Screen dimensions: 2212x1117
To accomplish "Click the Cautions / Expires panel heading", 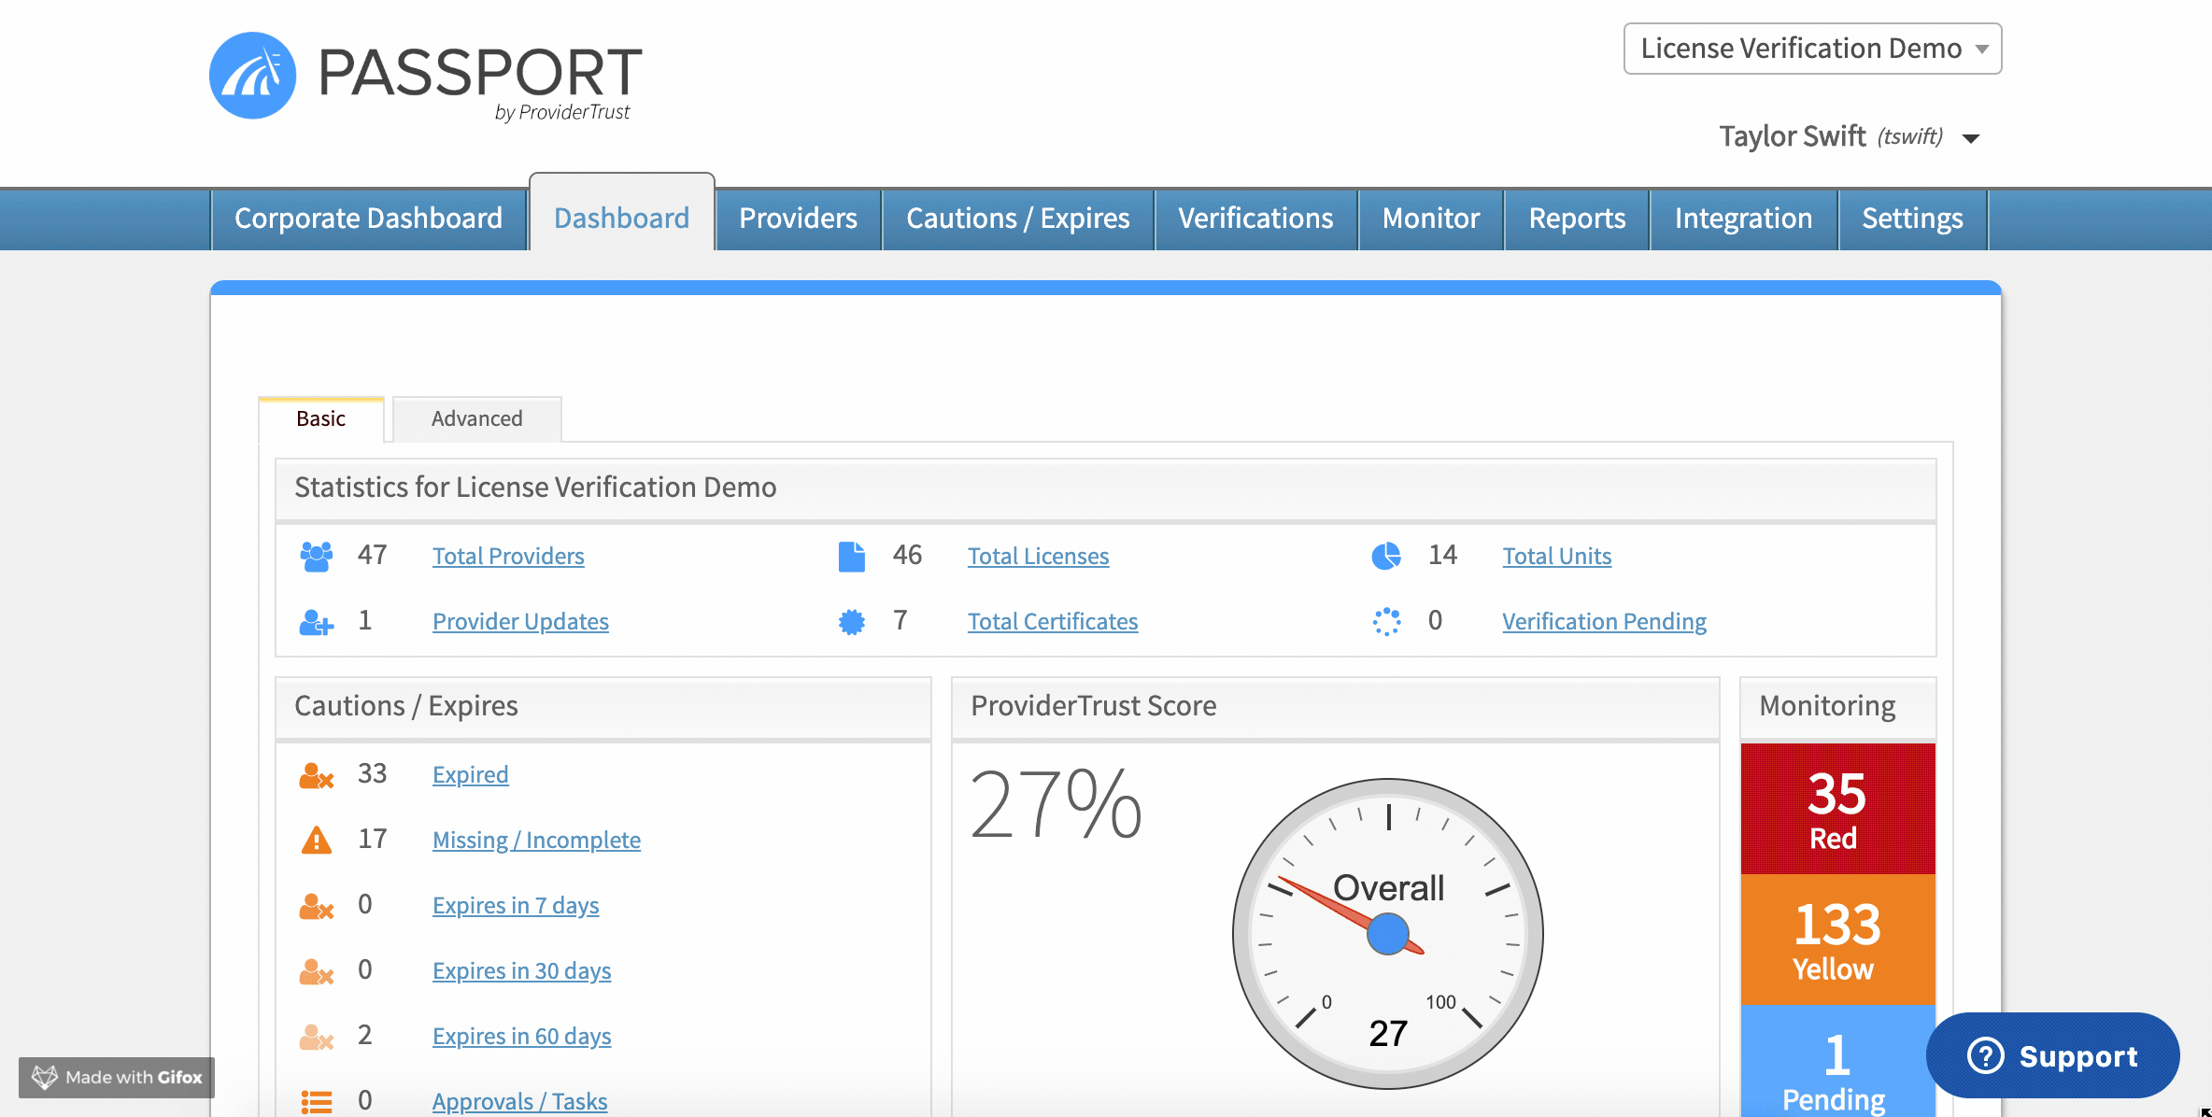I will [x=405, y=706].
